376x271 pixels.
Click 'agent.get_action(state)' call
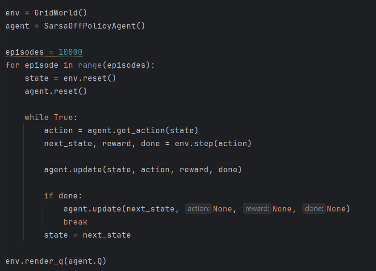143,131
